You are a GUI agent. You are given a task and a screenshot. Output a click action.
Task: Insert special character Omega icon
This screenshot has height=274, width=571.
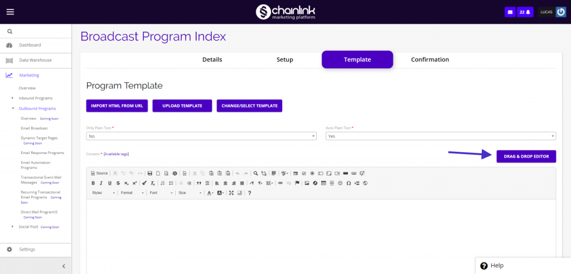click(x=349, y=183)
